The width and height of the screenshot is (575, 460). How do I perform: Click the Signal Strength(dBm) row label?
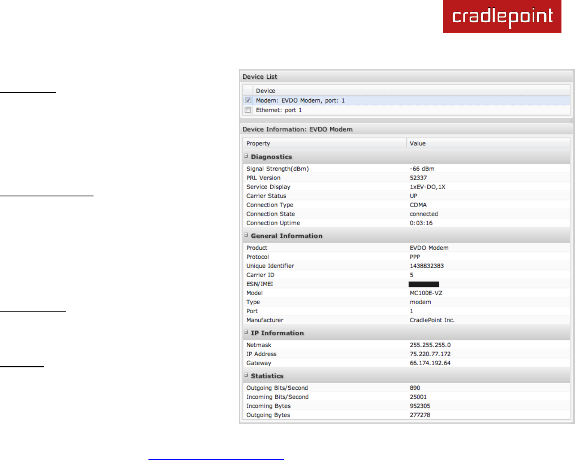[277, 169]
